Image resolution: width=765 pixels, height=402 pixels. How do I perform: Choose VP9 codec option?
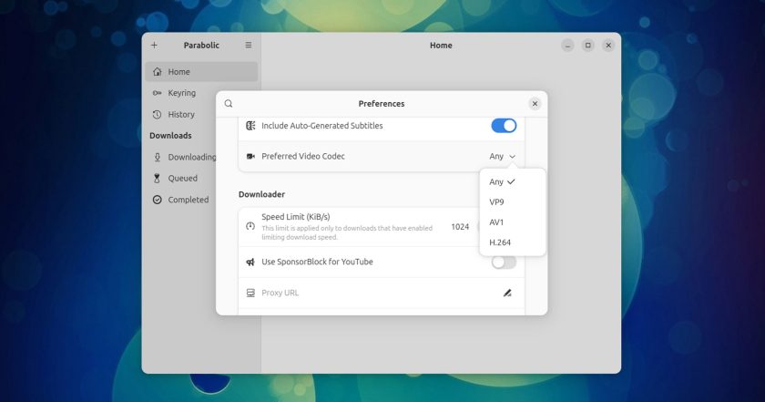512,201
